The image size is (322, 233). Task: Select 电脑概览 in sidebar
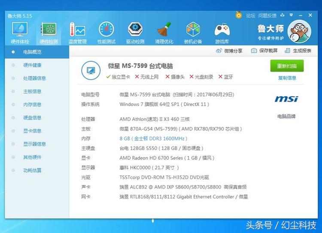(x=37, y=52)
